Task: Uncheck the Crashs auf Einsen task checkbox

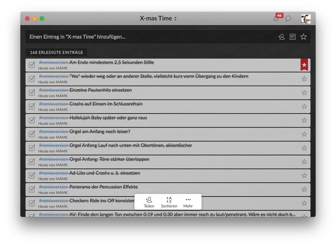Action: [x=32, y=106]
